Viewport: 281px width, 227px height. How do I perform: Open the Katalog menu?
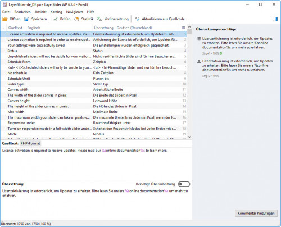pos(56,12)
